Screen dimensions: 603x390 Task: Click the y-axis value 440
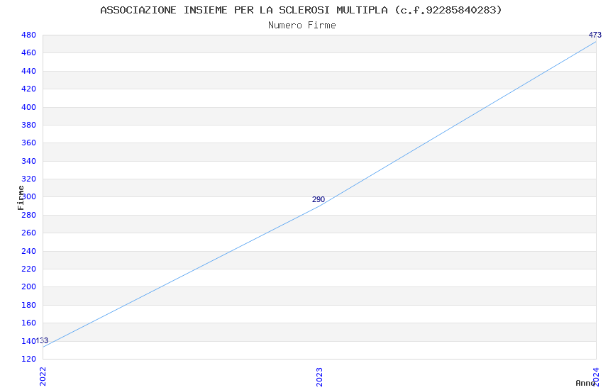(28, 71)
